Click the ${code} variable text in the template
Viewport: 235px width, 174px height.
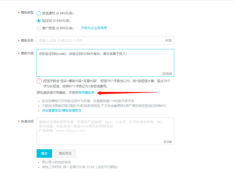tap(61, 54)
